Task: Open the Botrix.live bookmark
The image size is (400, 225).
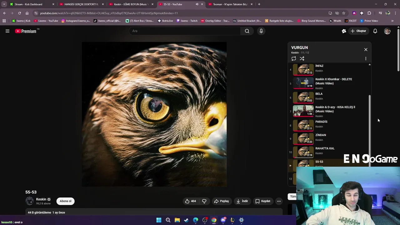Action: pyautogui.click(x=165, y=21)
